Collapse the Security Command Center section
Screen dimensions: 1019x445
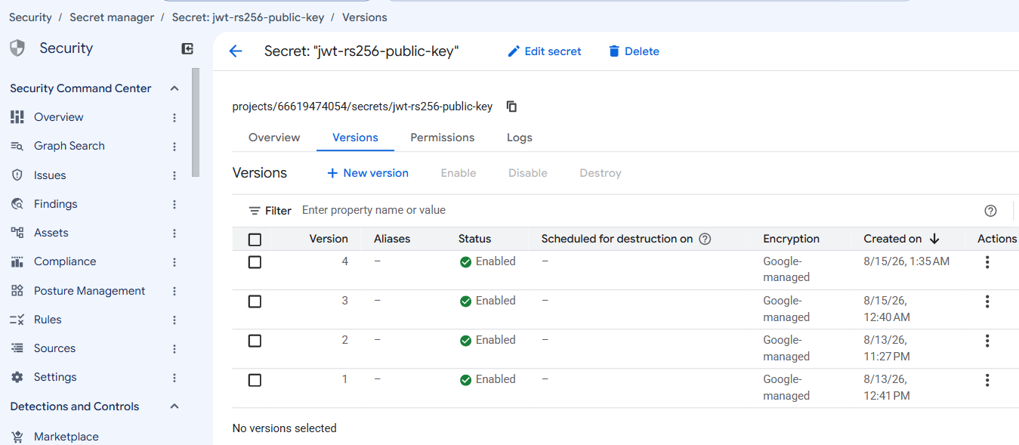coord(174,88)
